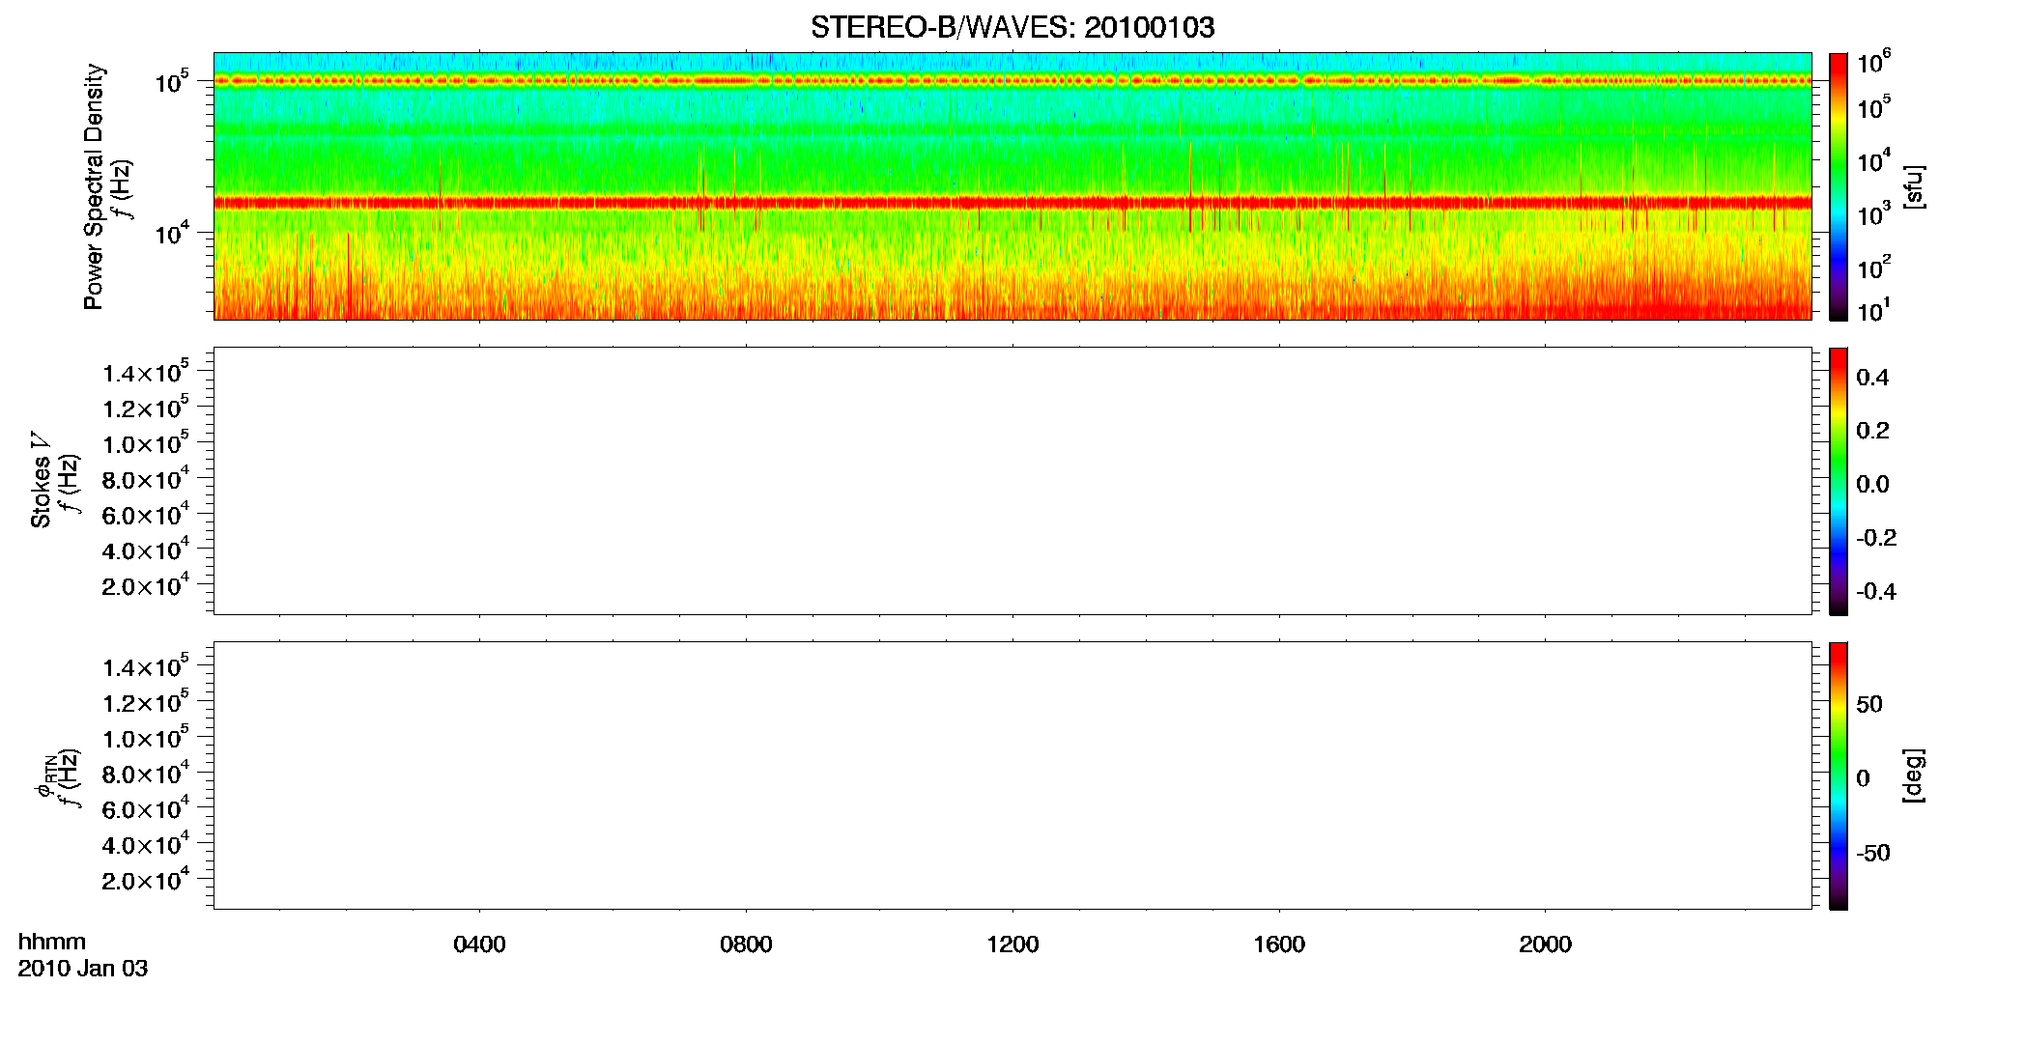Click the Stokes V colorbar
The width and height of the screenshot is (2025, 1043).
(1839, 481)
